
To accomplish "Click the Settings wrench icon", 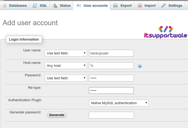I will tap(163, 5).
